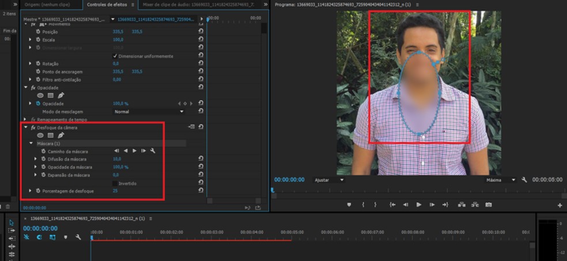
Task: Click the Porcentagem de desfoque value 25
Action: click(x=115, y=191)
